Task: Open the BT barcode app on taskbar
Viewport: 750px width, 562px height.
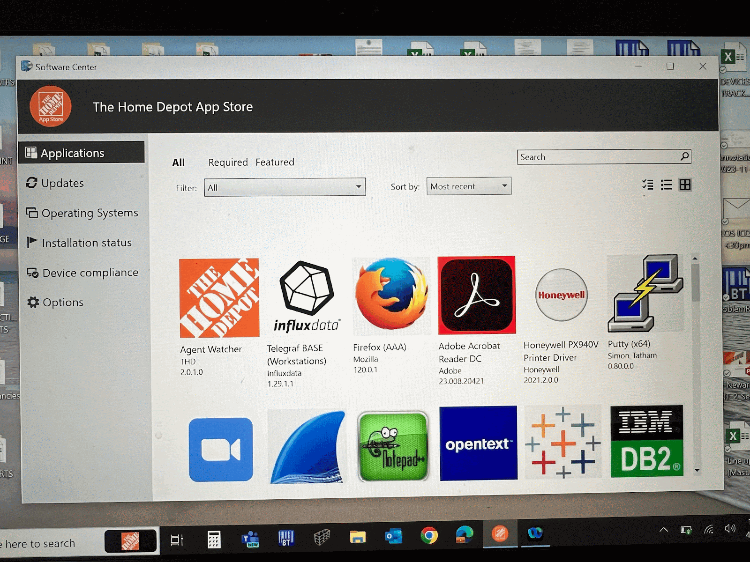Action: 286,538
